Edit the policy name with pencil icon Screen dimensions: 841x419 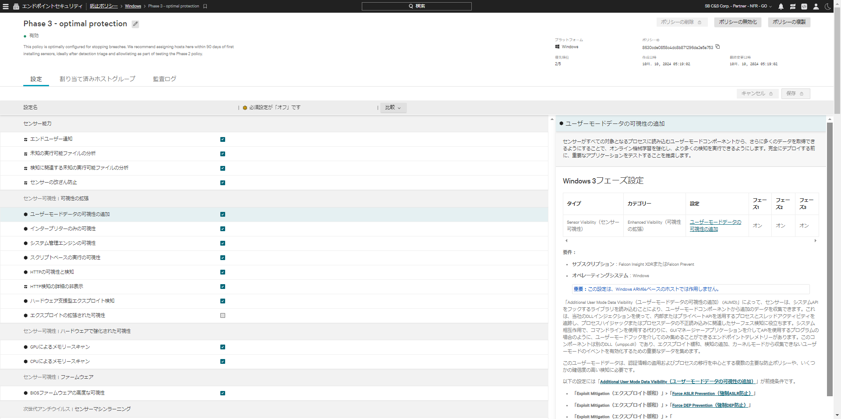135,24
